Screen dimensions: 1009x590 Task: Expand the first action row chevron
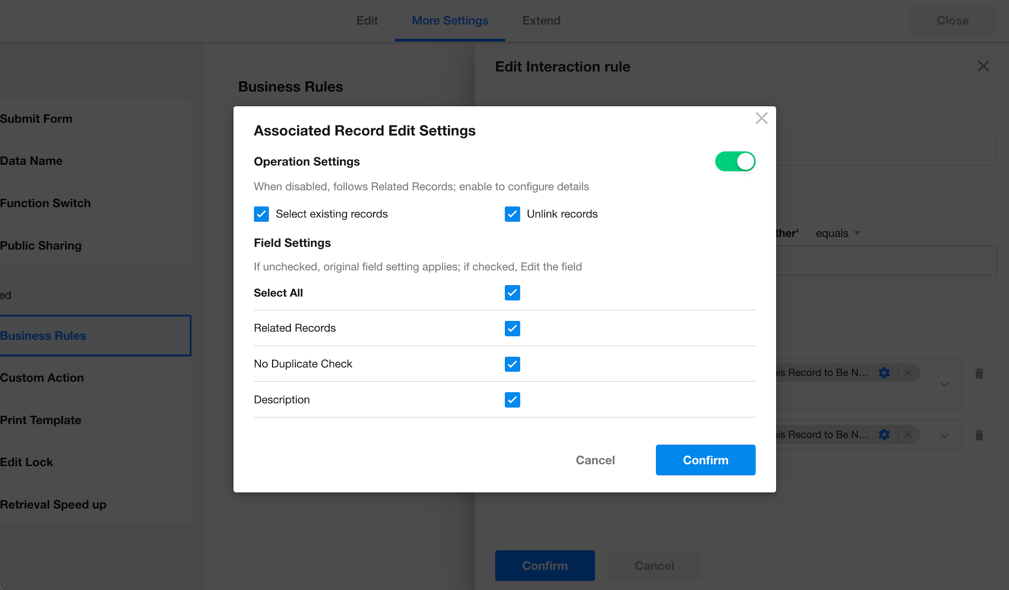click(944, 384)
